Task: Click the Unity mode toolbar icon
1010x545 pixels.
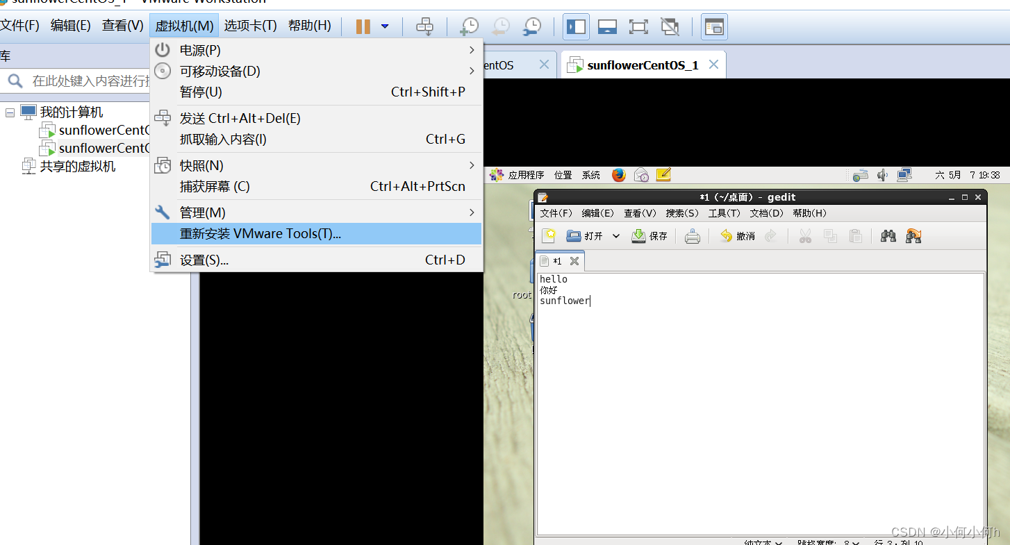Action: click(670, 26)
